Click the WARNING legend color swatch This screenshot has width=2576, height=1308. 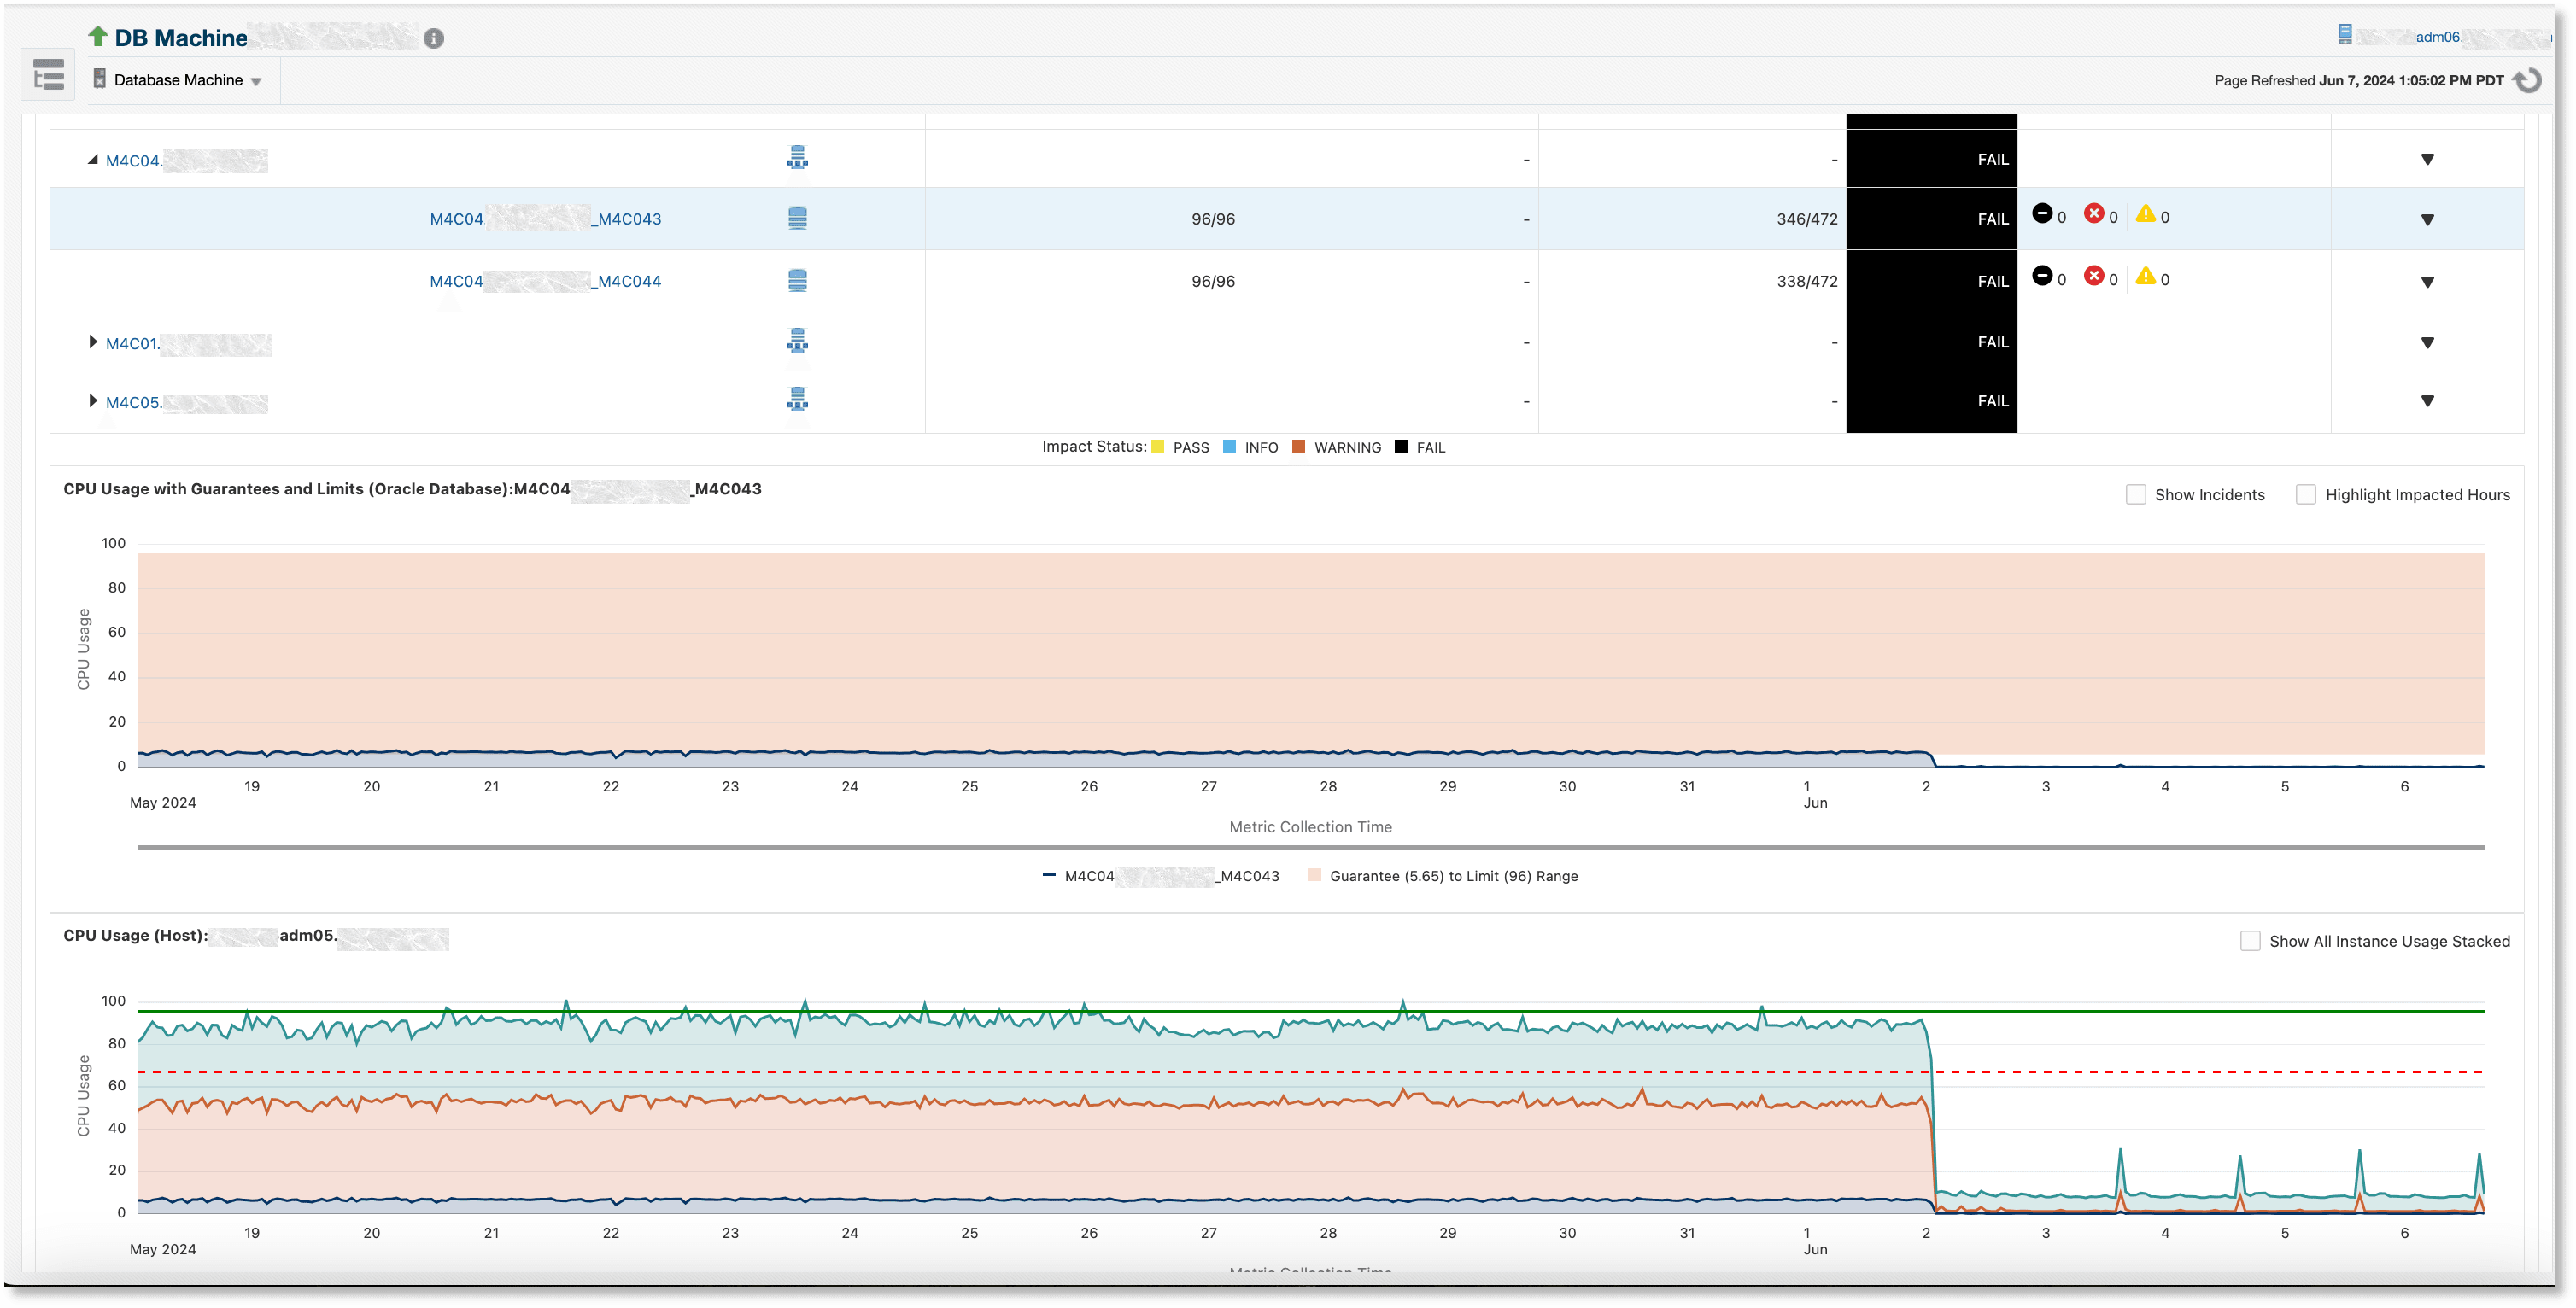tap(1300, 447)
